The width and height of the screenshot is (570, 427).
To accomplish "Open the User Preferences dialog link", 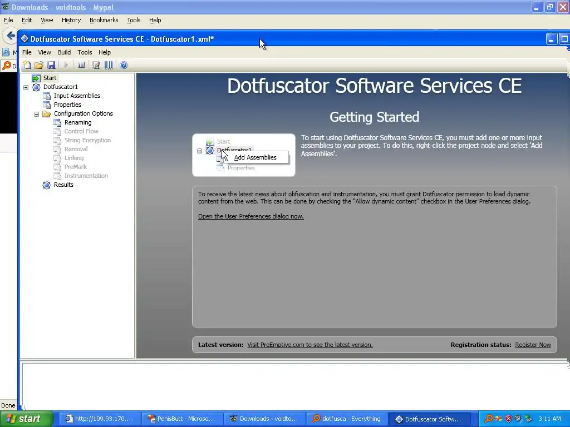I will click(251, 216).
